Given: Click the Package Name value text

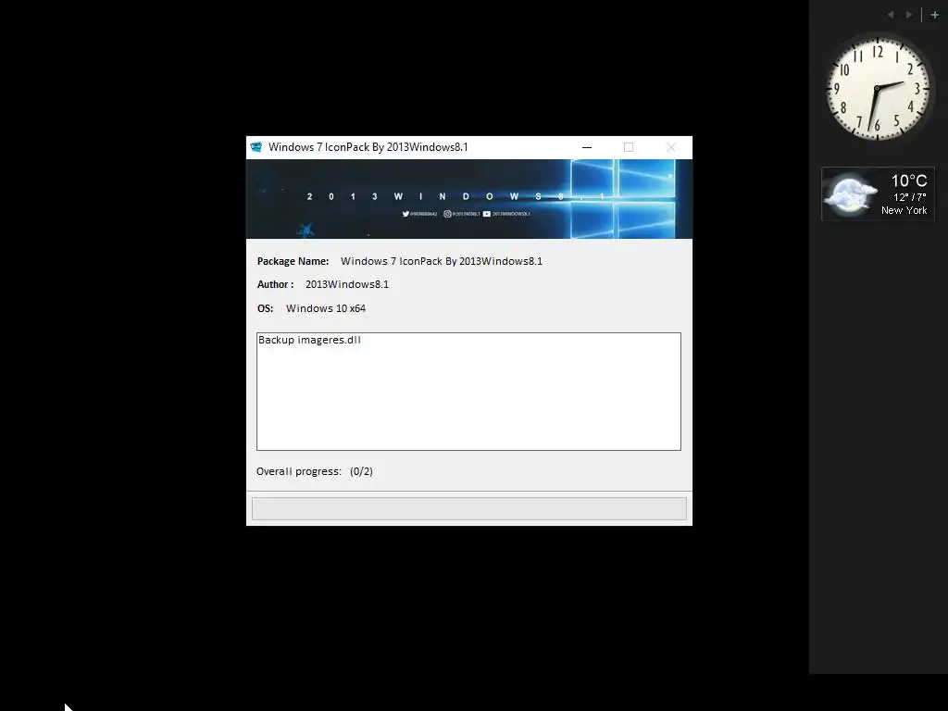Looking at the screenshot, I should coord(442,261).
